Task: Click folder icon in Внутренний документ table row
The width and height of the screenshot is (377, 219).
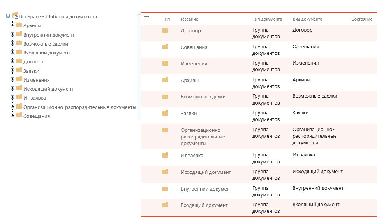Action: coord(165,189)
